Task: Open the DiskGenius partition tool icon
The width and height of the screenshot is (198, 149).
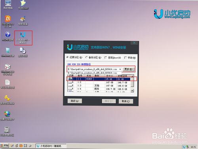Action: coord(8,21)
